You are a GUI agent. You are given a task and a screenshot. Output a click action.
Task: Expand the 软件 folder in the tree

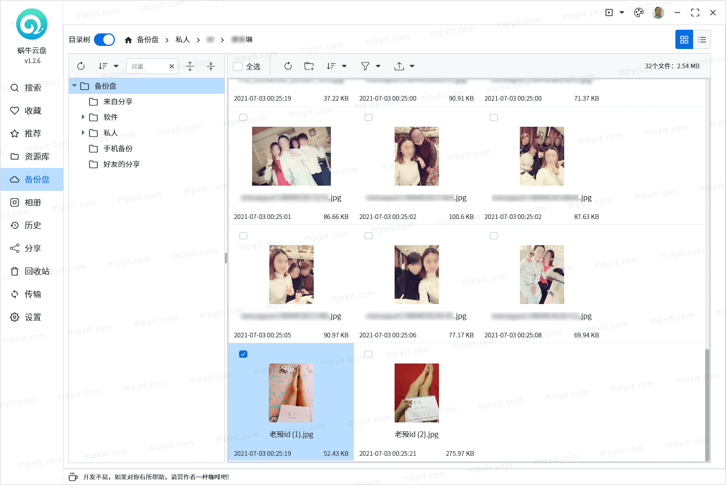[x=83, y=117]
